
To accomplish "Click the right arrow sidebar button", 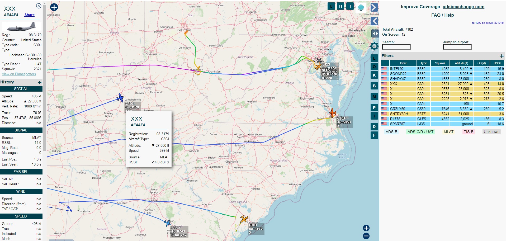I will point(374,7).
